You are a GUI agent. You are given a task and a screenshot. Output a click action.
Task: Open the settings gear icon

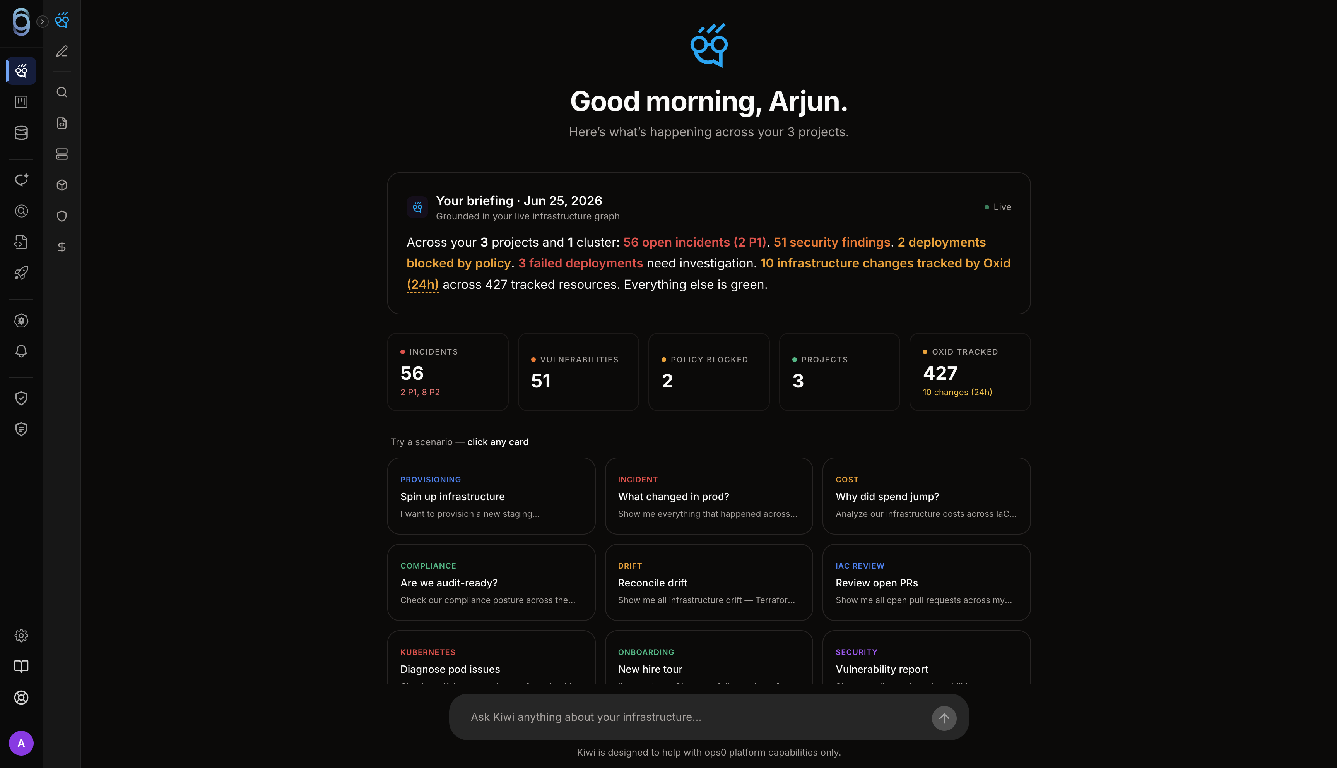tap(21, 636)
